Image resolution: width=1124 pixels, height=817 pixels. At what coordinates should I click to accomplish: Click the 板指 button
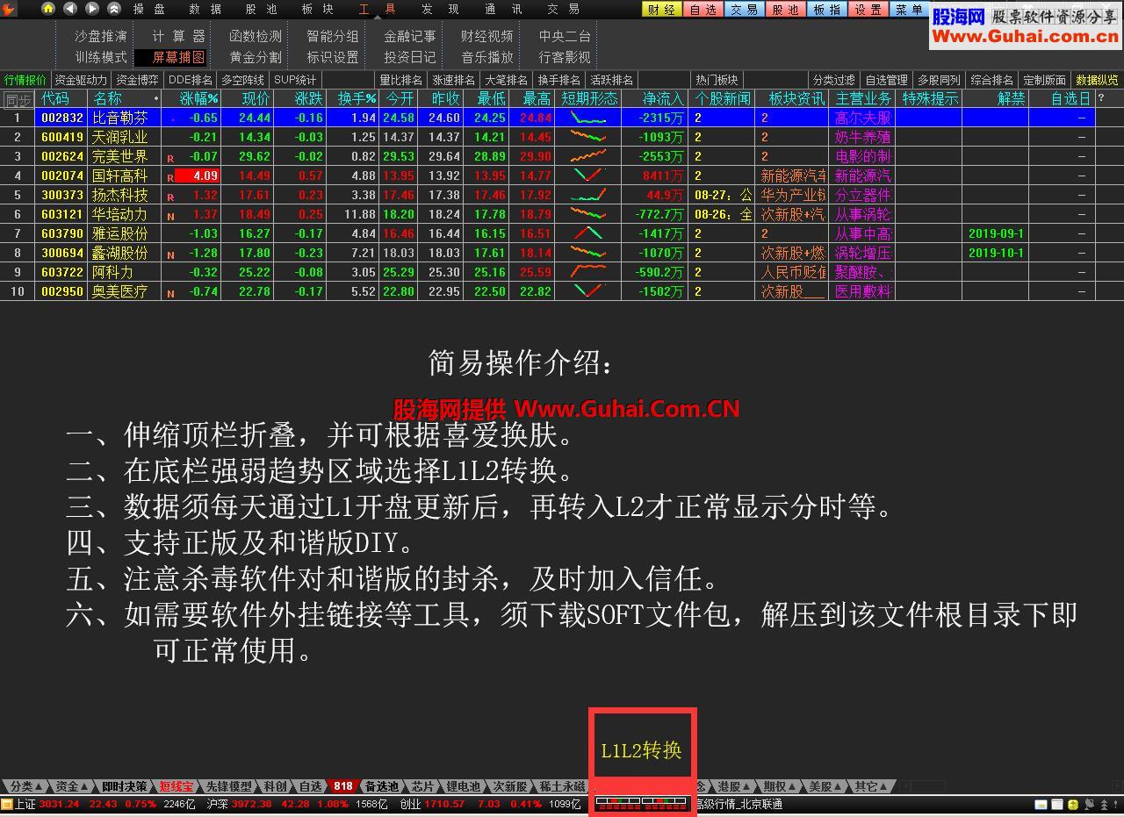(827, 10)
